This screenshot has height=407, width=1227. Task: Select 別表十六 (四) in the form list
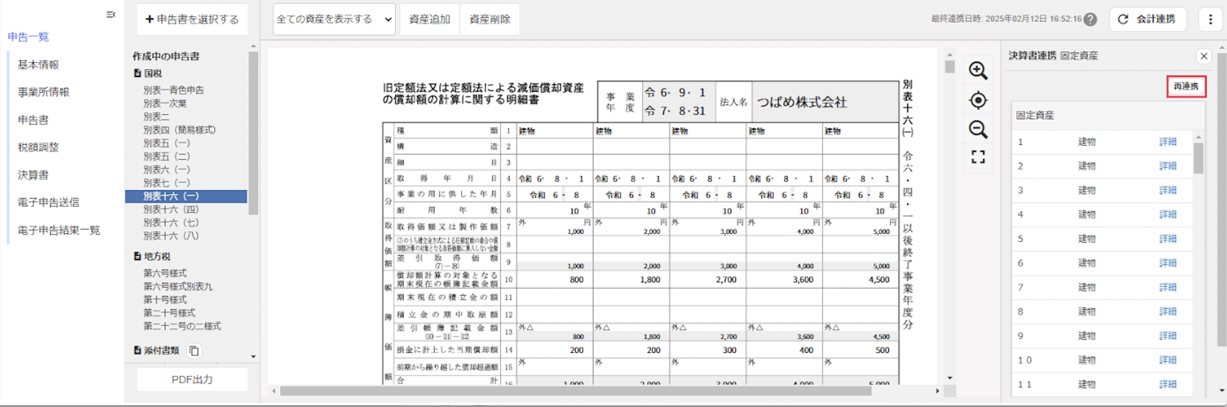(x=171, y=210)
